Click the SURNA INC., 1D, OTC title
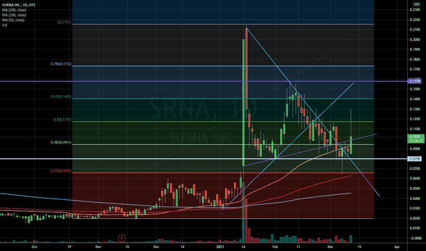 tap(19, 5)
